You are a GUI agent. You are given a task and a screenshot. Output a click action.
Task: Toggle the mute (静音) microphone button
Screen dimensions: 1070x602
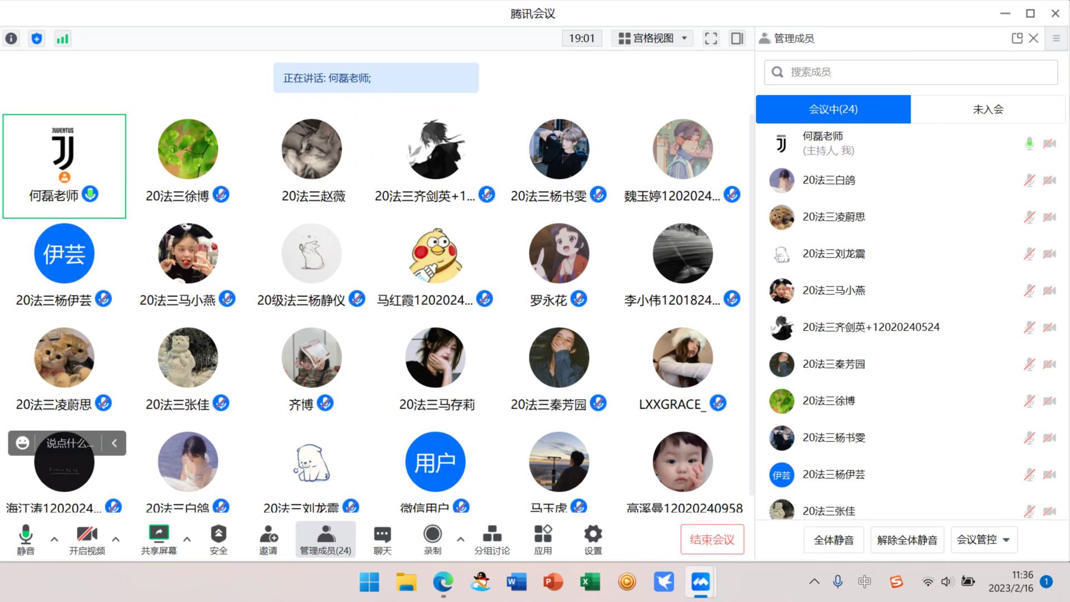tap(26, 535)
